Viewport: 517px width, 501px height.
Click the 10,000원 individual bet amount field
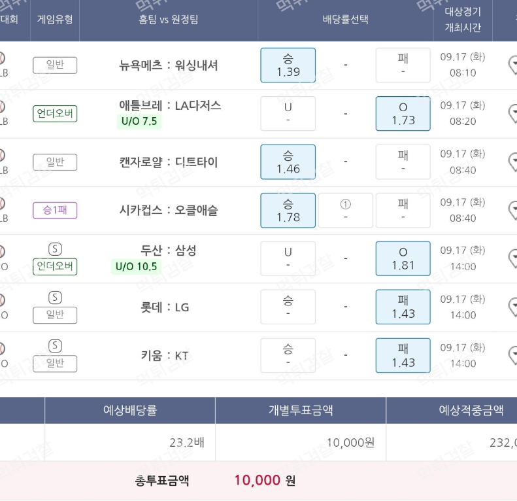tap(300, 442)
